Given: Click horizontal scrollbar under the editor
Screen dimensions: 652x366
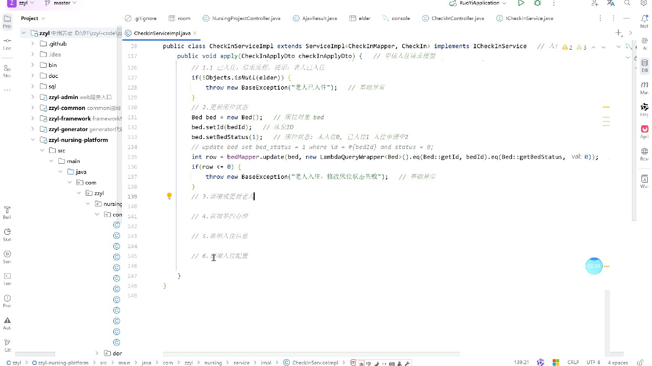Looking at the screenshot, I should coord(311,354).
